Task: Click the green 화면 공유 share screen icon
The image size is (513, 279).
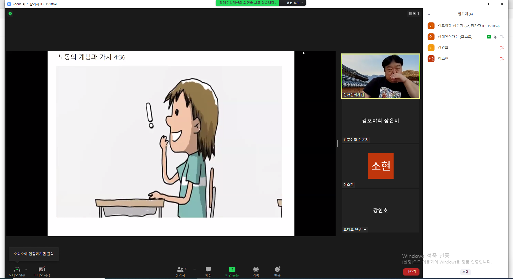Action: tap(232, 269)
